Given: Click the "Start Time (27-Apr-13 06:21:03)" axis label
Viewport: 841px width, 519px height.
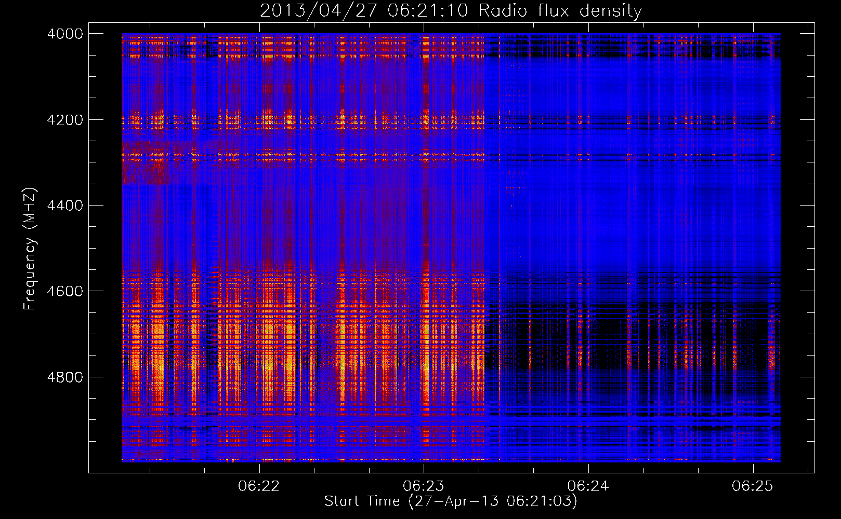Looking at the screenshot, I should pyautogui.click(x=451, y=501).
